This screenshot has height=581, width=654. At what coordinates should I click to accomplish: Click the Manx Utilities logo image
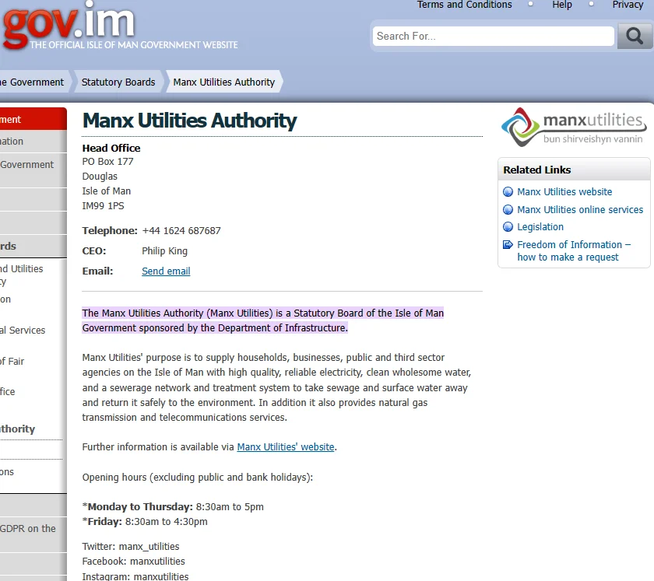point(574,127)
